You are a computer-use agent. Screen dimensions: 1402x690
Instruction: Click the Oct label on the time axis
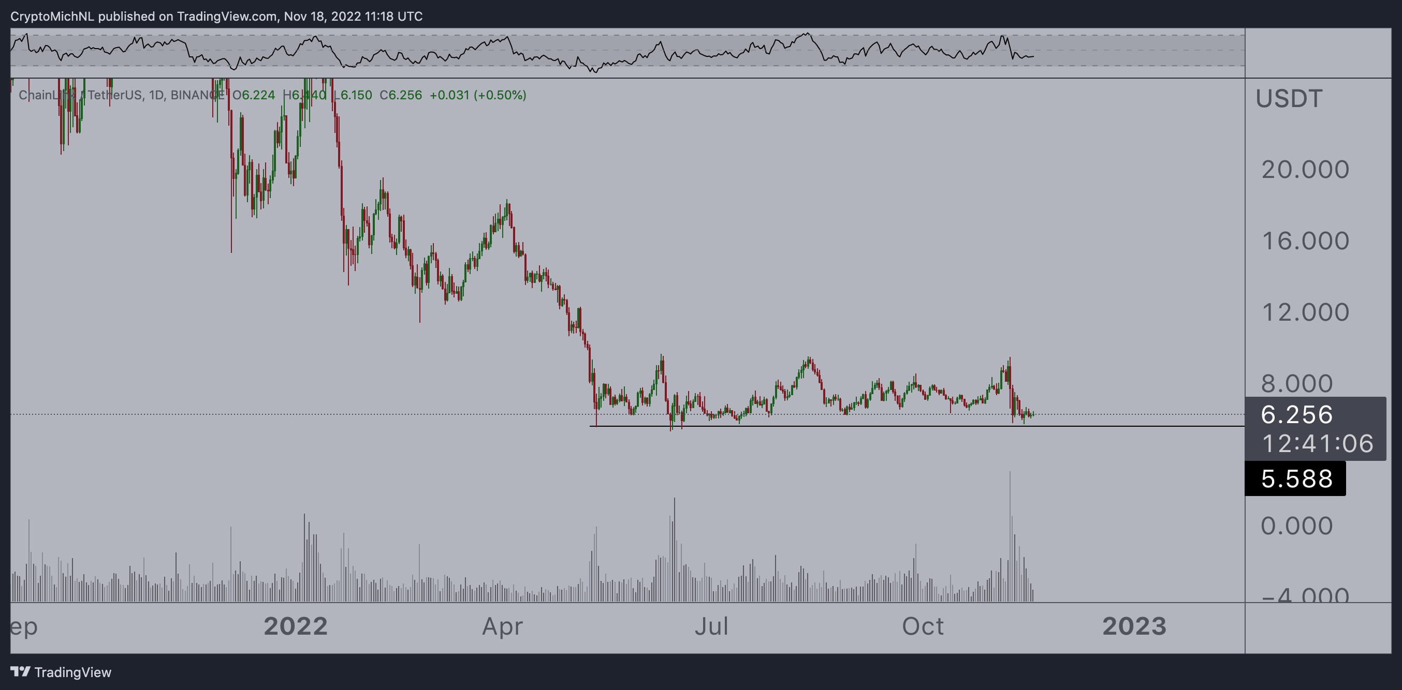(x=924, y=626)
